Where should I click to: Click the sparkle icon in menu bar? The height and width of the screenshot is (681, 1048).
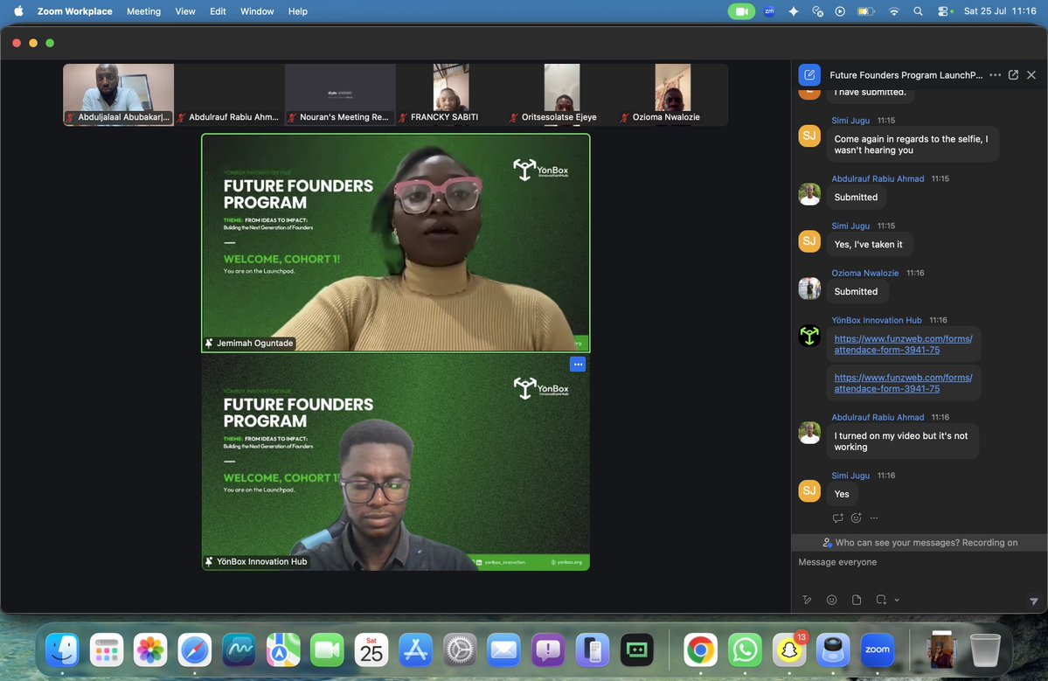(x=794, y=11)
